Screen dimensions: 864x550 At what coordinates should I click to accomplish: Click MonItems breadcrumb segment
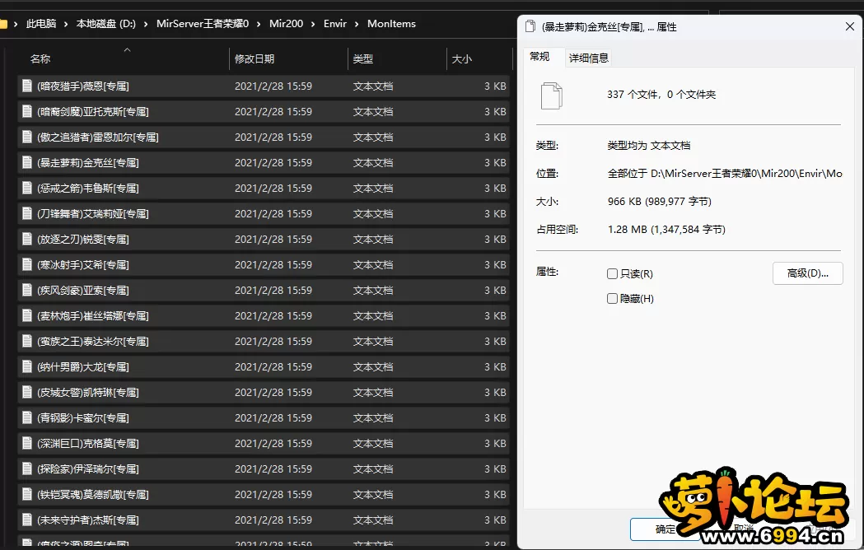click(x=391, y=24)
